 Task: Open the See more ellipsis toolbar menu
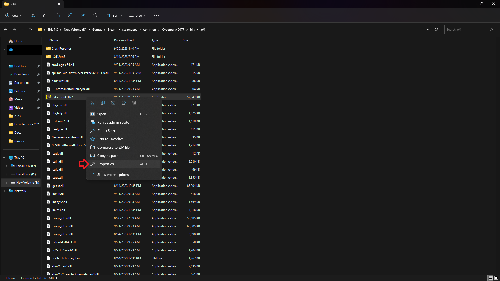tap(156, 16)
